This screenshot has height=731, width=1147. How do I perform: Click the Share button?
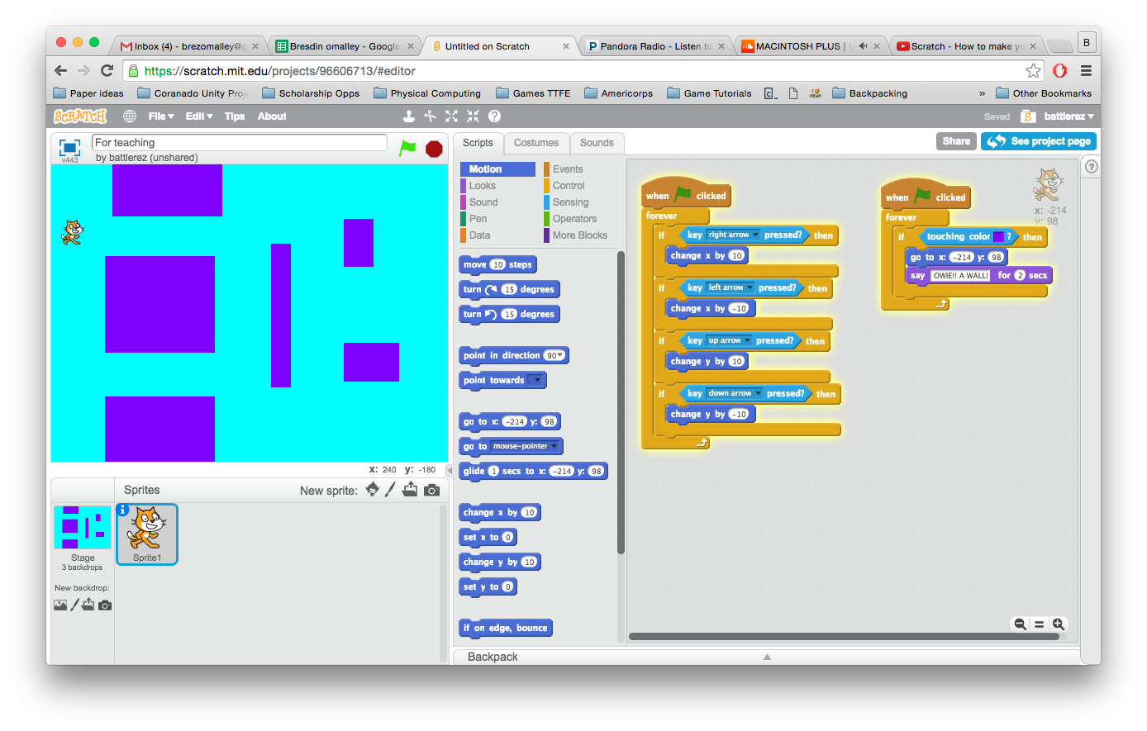coord(956,141)
